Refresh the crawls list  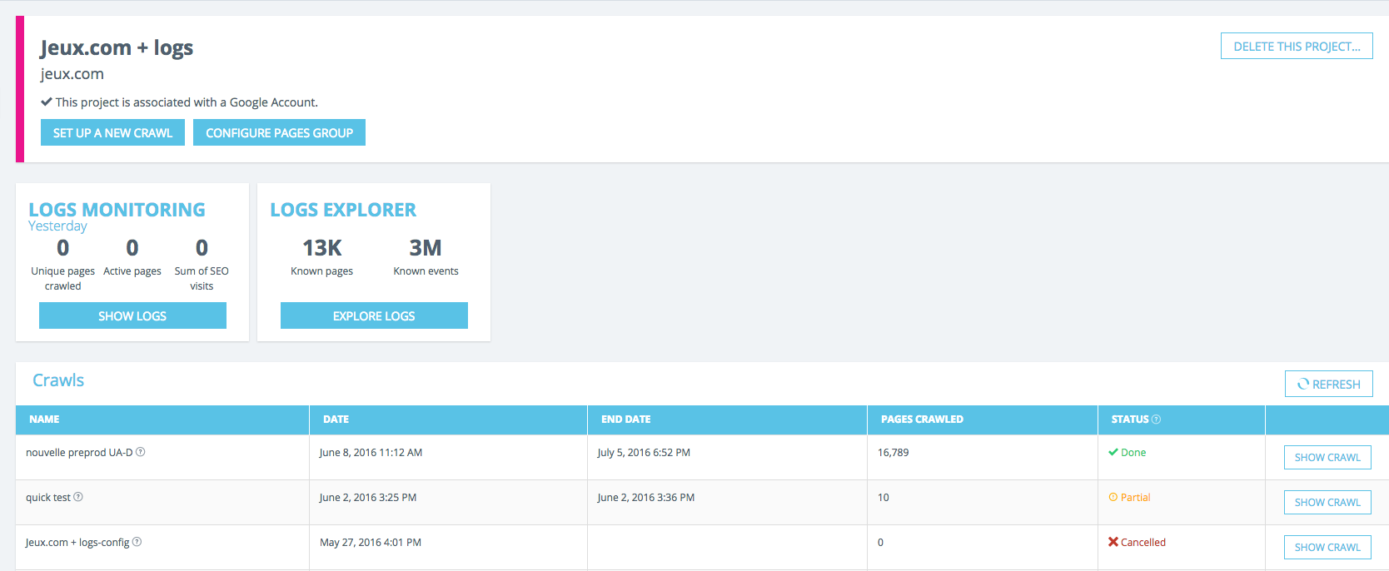[1329, 384]
